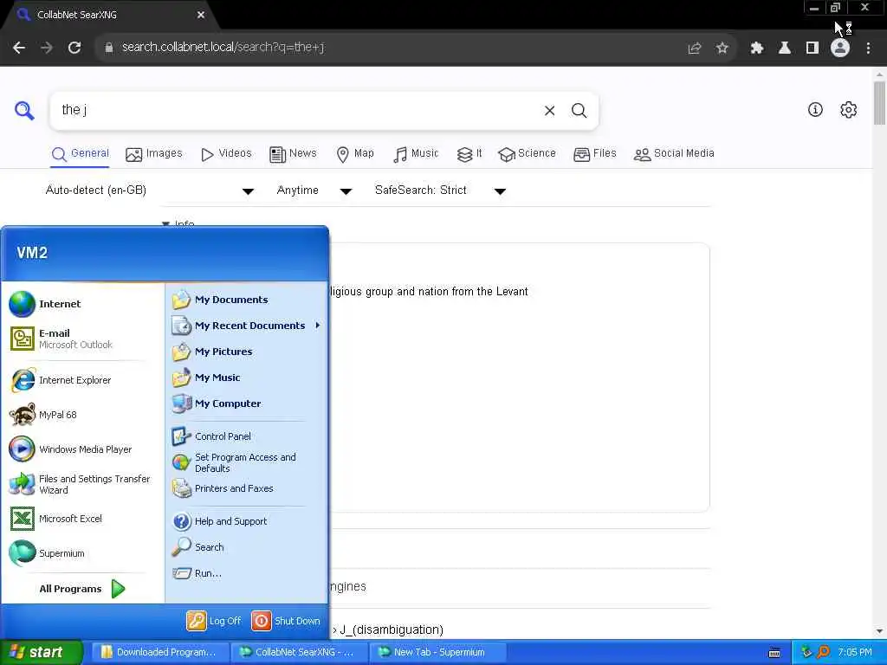Open the user profile avatar icon
This screenshot has height=665, width=887.
point(839,48)
